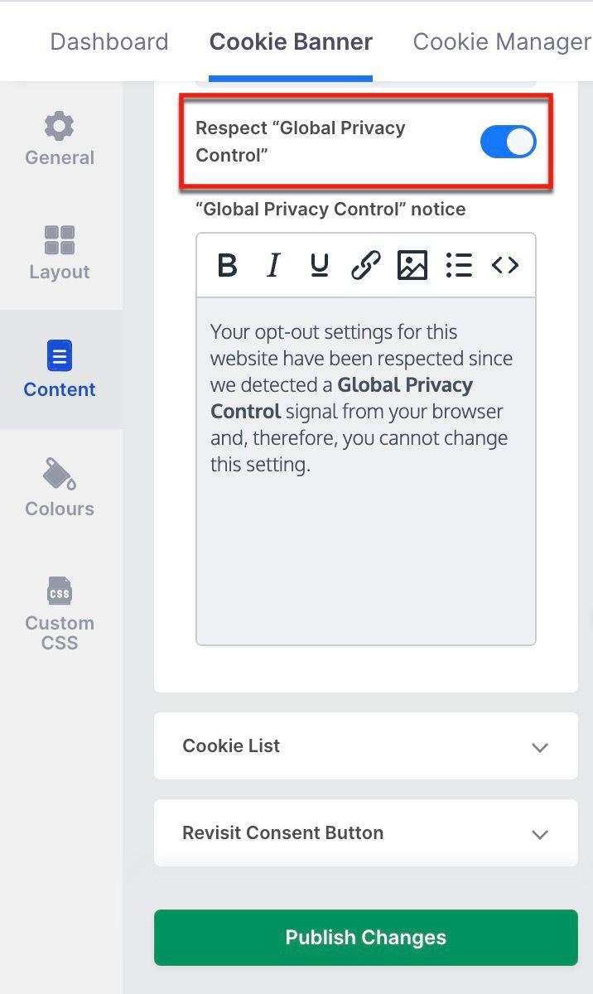The height and width of the screenshot is (994, 593).
Task: Switch to the Dashboard tab
Action: point(109,41)
